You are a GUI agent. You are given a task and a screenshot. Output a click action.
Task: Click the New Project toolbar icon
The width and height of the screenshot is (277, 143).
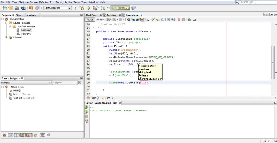point(11,8)
